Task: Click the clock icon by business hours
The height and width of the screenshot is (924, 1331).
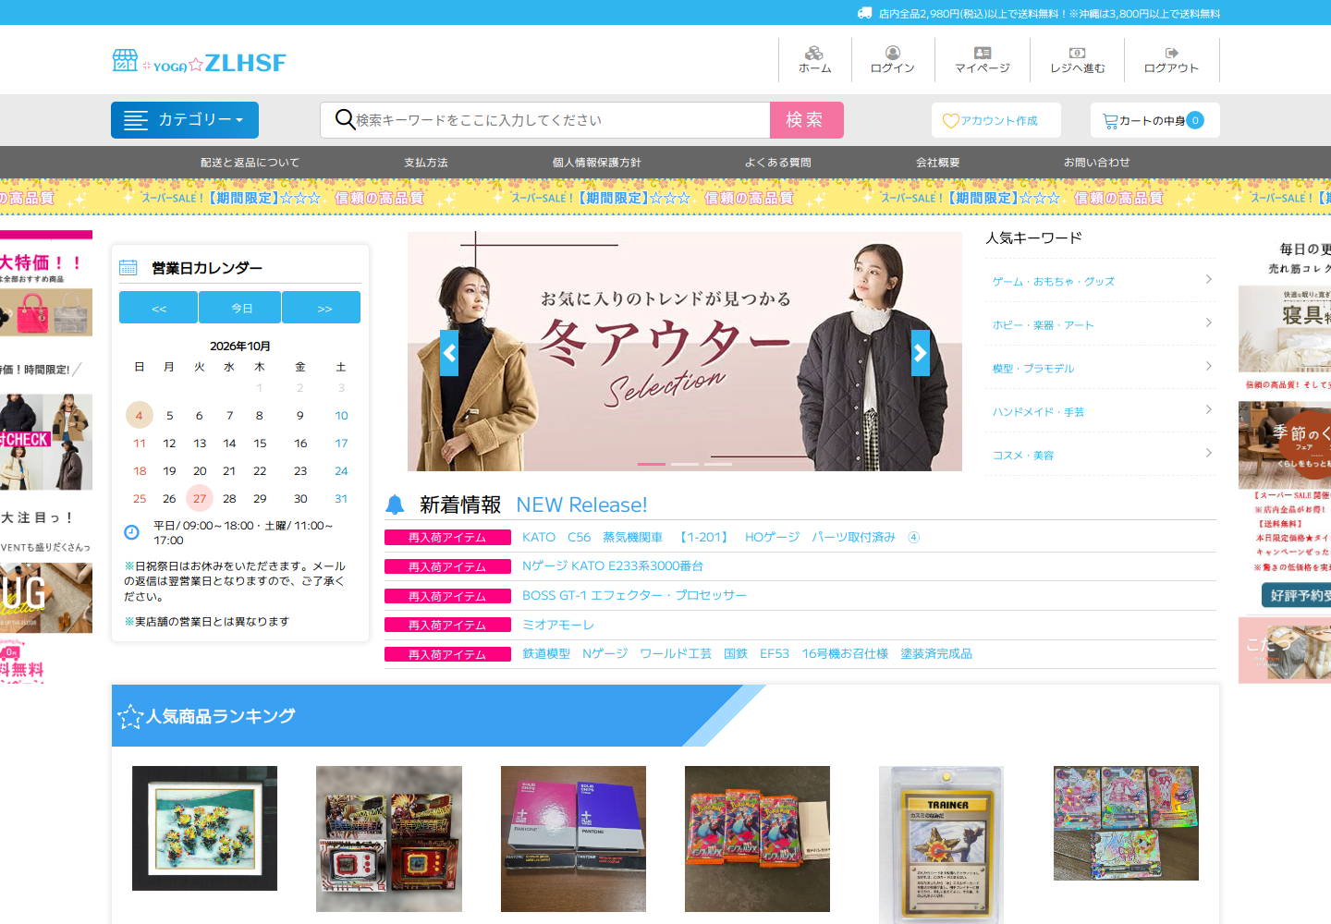Action: (x=131, y=532)
